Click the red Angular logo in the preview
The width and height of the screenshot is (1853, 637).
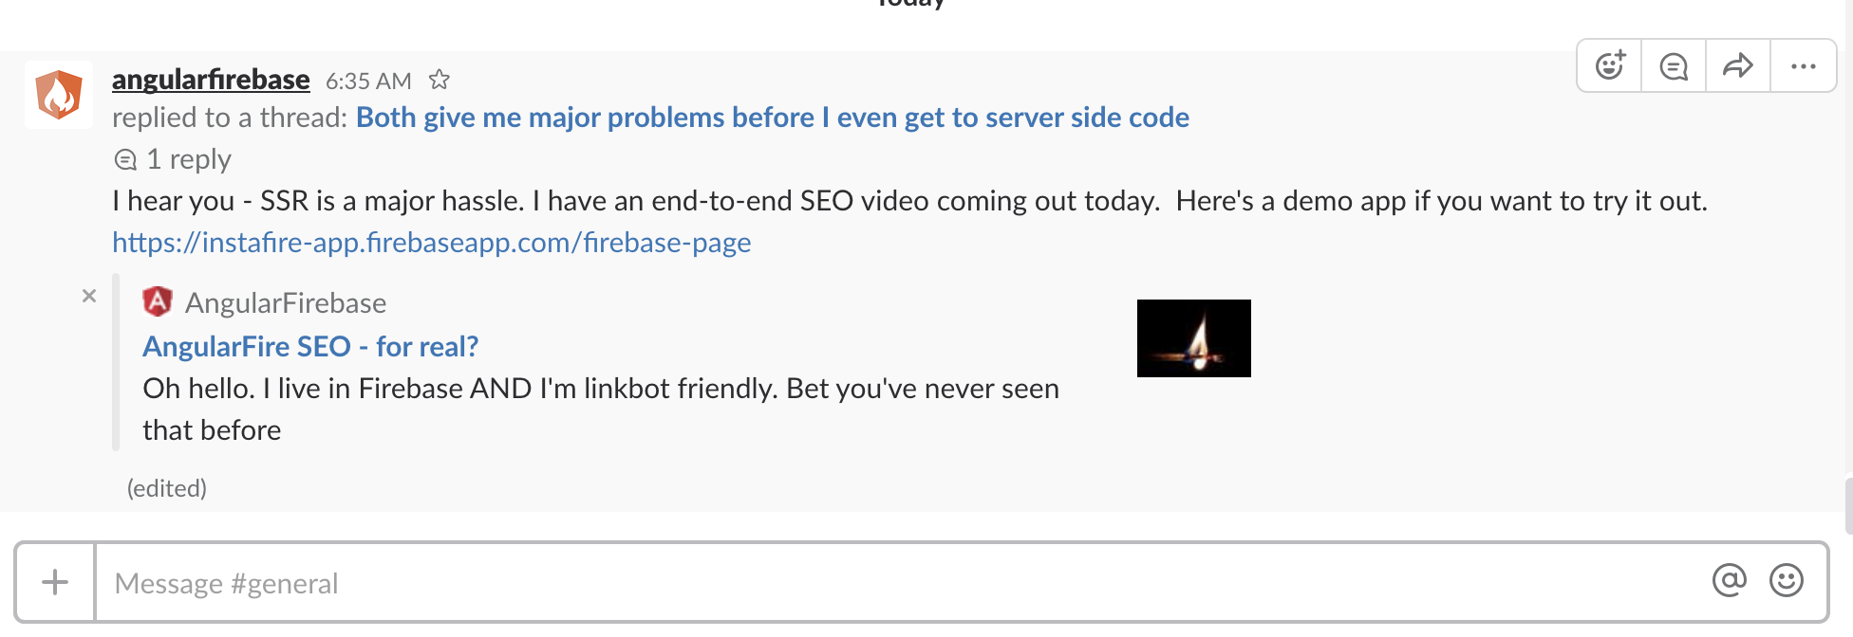point(158,302)
